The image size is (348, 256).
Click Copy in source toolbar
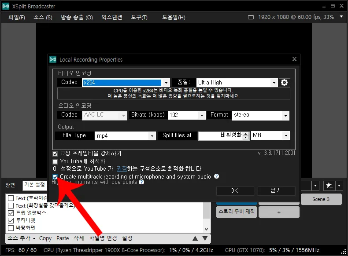pyautogui.click(x=45, y=238)
